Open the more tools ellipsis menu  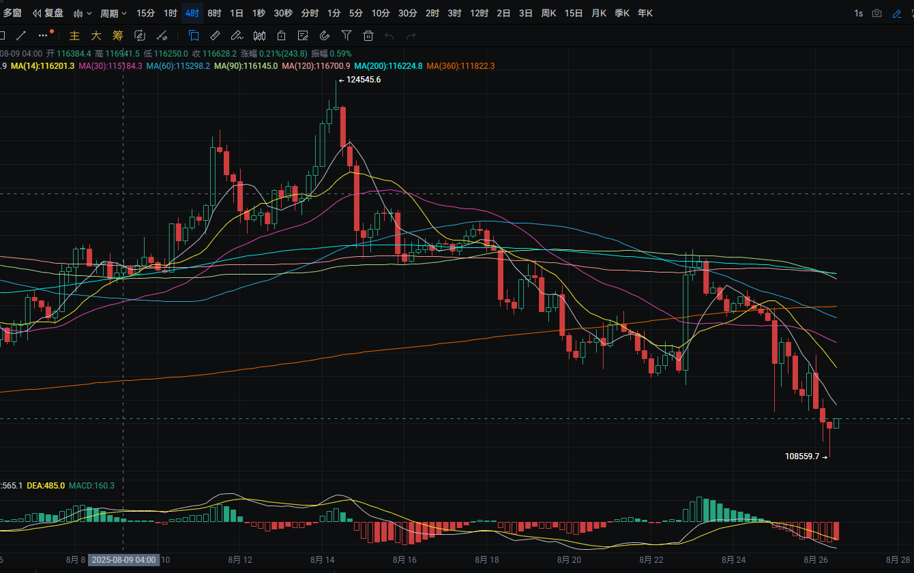coord(44,35)
